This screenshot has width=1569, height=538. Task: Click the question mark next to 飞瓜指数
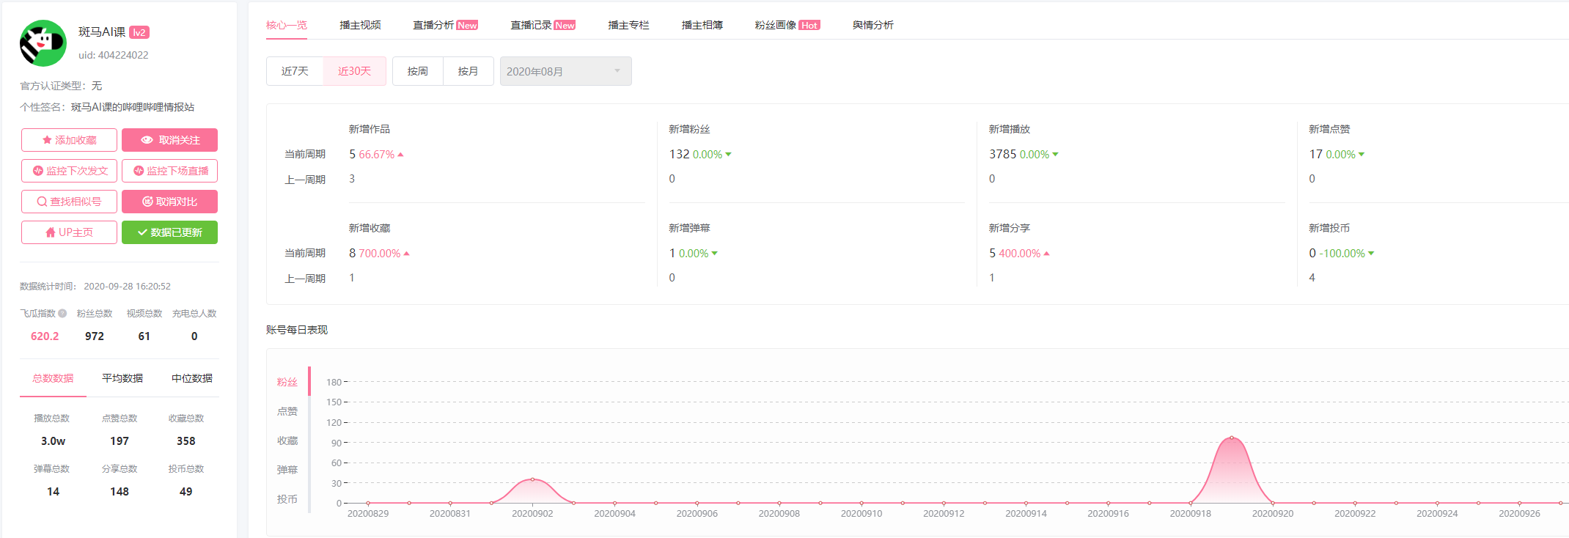[62, 314]
